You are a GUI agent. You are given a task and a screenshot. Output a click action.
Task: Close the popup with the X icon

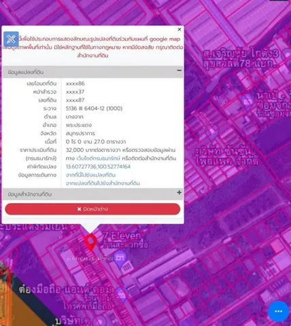click(x=179, y=29)
